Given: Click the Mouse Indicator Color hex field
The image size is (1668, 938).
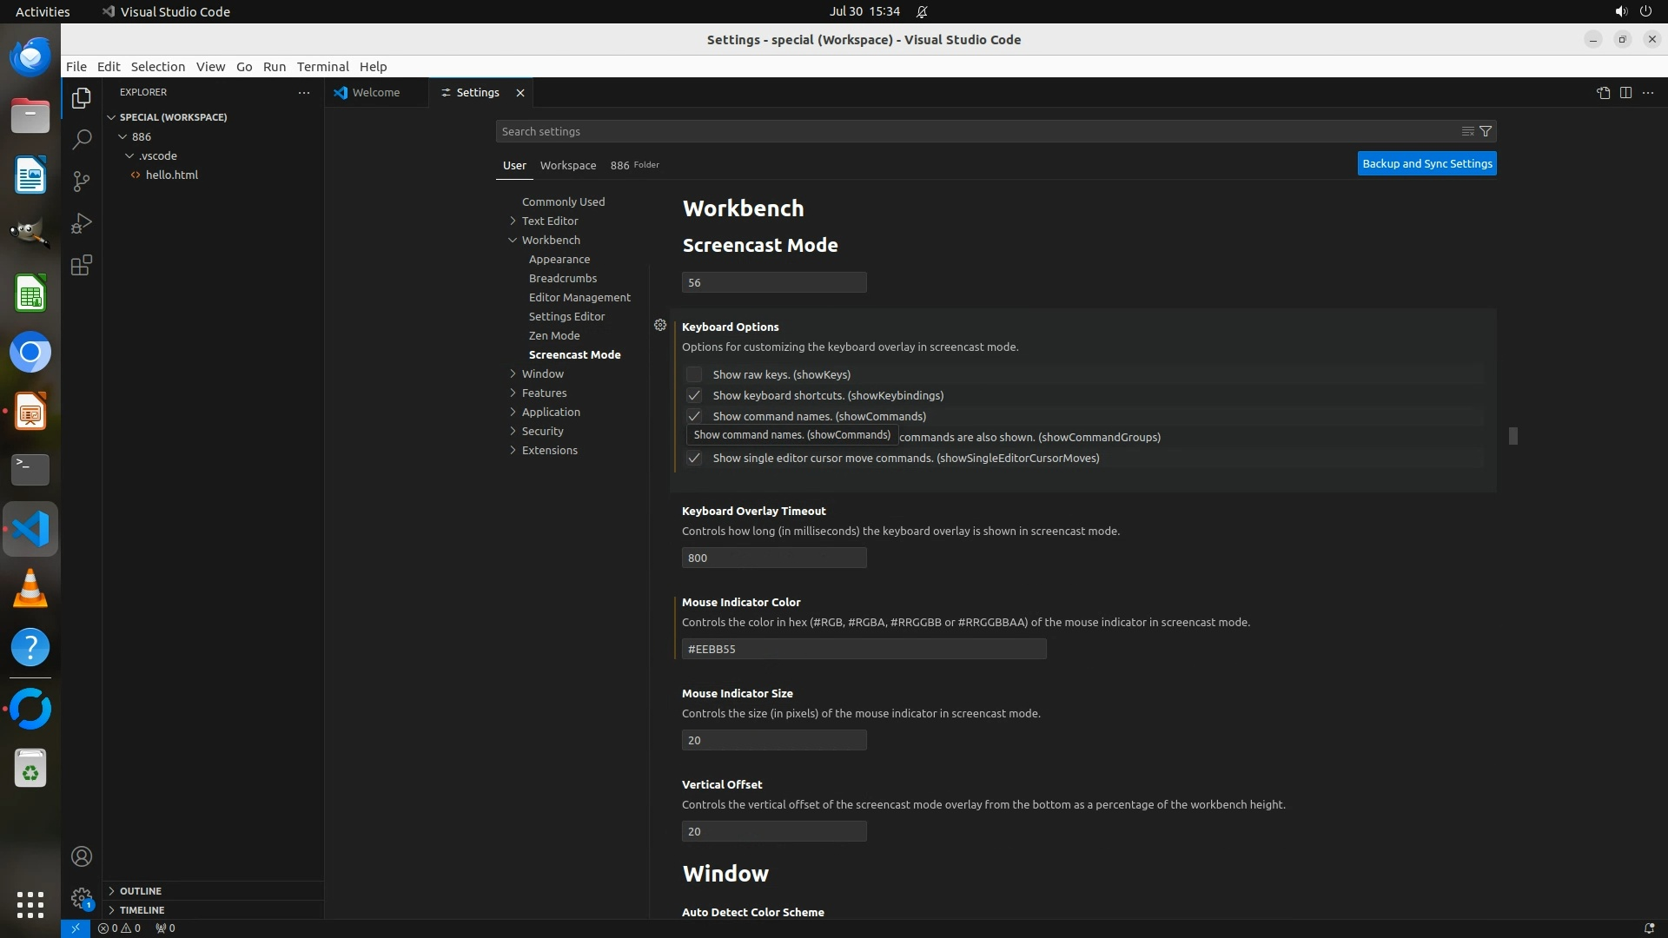Looking at the screenshot, I should coord(864,649).
